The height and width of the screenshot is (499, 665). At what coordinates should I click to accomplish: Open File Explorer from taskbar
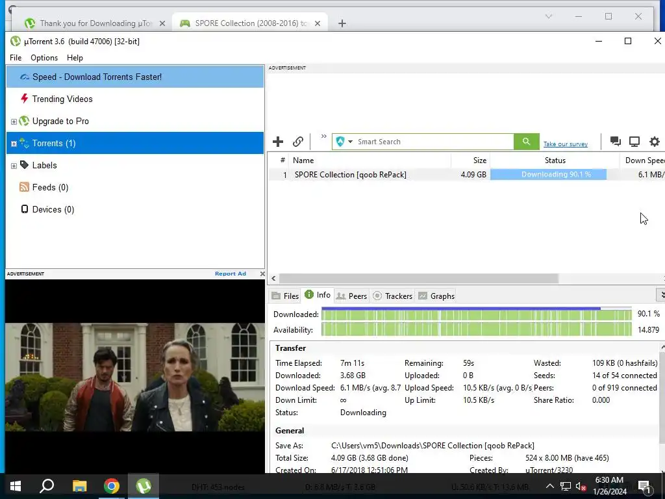[x=79, y=486]
